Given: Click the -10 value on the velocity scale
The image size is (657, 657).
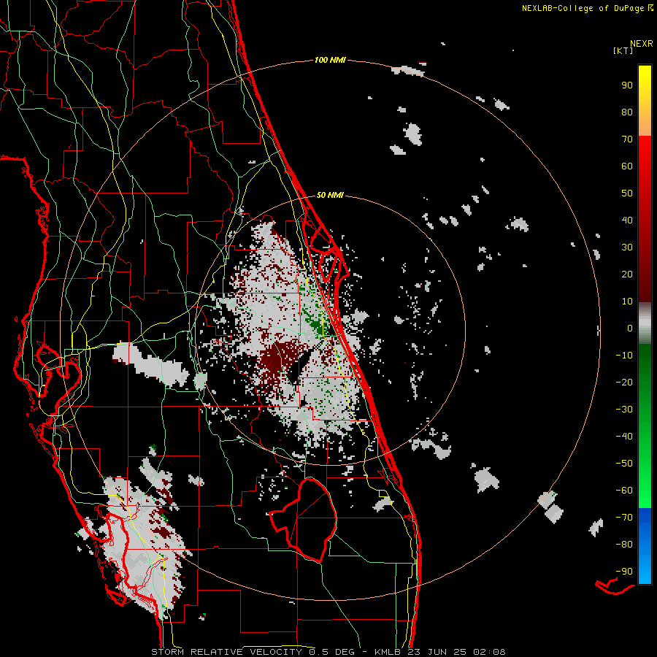Looking at the screenshot, I should (x=624, y=356).
